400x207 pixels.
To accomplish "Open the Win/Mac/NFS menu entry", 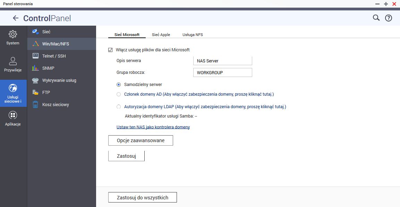I will point(62,44).
